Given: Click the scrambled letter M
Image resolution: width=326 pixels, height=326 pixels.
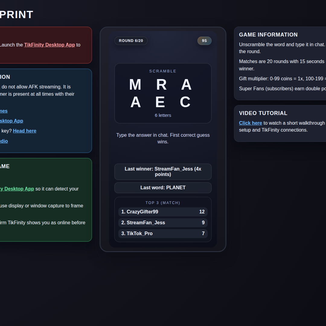Looking at the screenshot, I should [135, 85].
